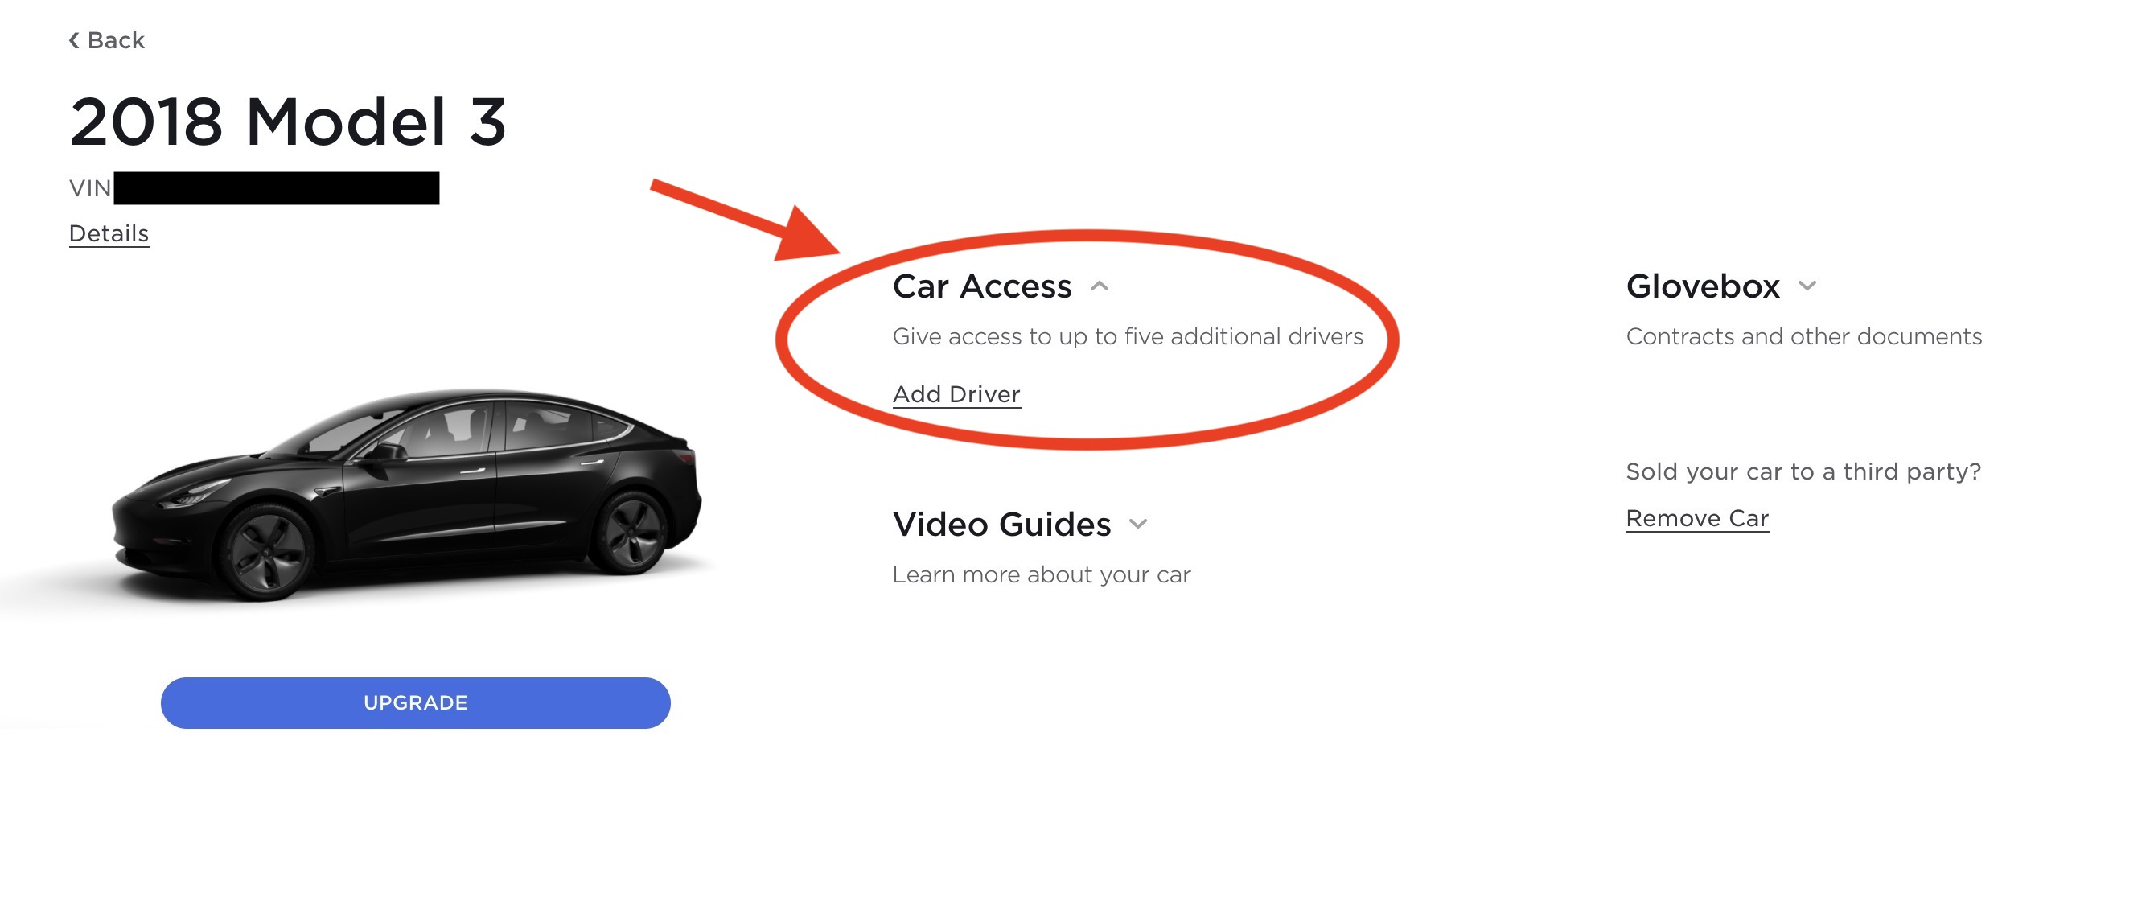Click 'Give access to up to five additional drivers'
This screenshot has height=922, width=2146.
[1128, 337]
